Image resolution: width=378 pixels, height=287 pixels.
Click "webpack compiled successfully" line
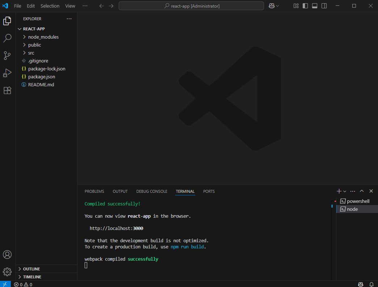[122, 259]
